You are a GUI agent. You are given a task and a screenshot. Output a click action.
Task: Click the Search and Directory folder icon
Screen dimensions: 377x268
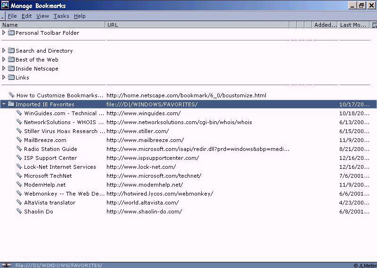point(11,50)
